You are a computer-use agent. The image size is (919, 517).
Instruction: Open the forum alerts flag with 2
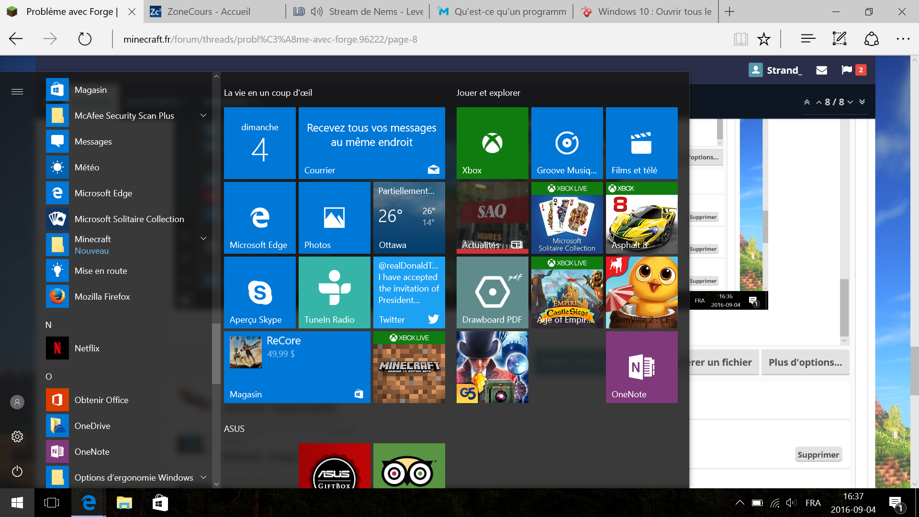coord(853,70)
